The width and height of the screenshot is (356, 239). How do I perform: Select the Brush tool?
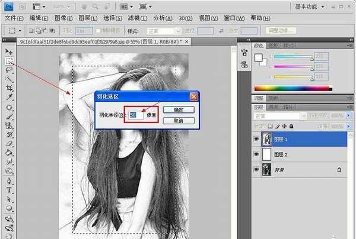(x=9, y=117)
